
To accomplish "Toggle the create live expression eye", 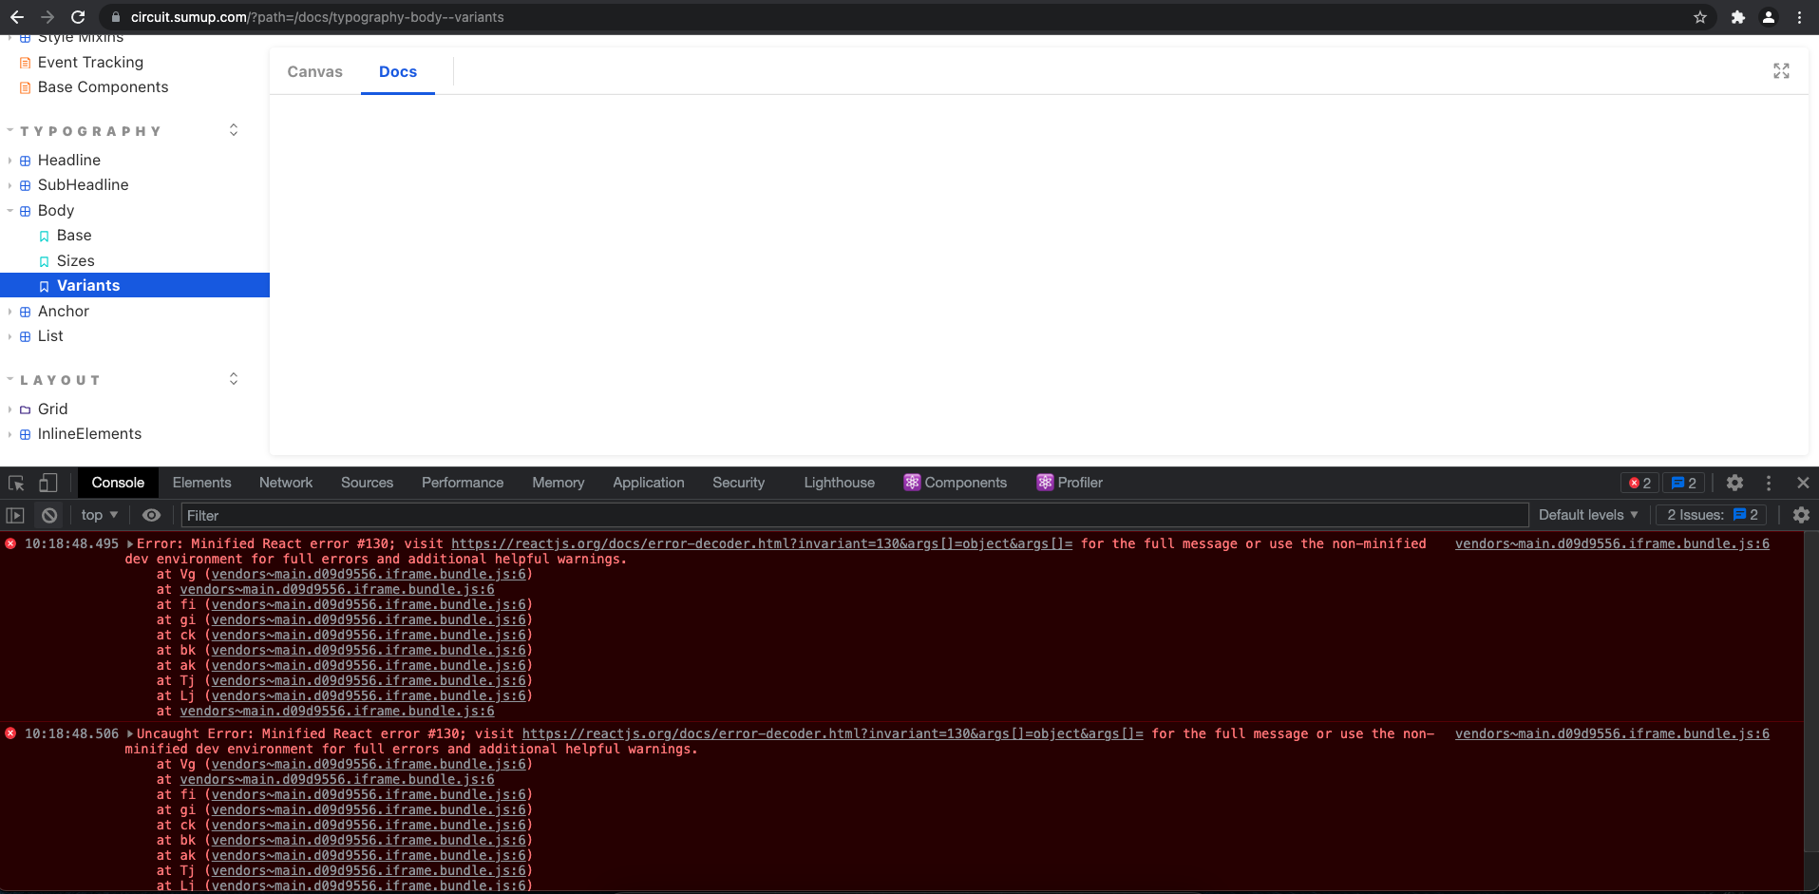I will (x=151, y=514).
